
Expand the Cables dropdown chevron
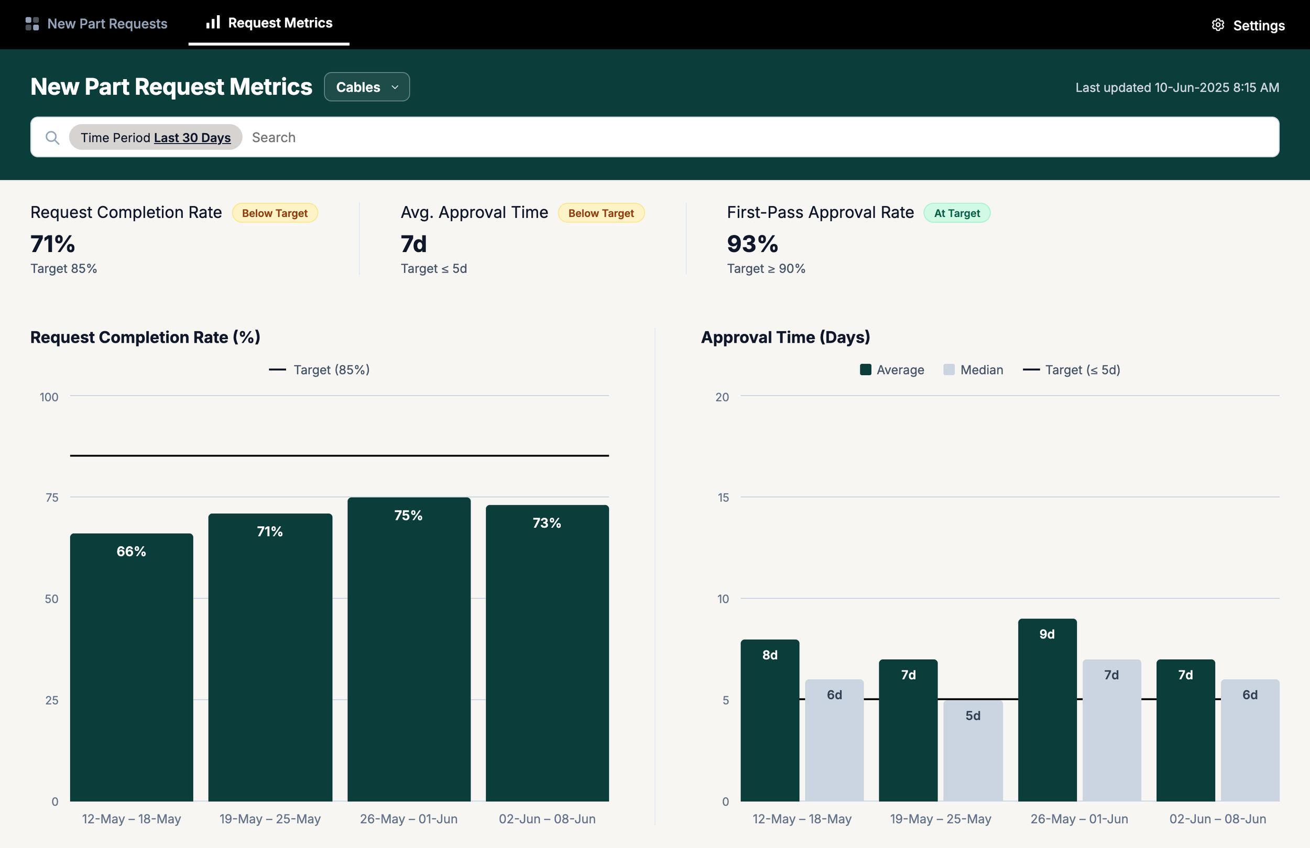point(395,88)
